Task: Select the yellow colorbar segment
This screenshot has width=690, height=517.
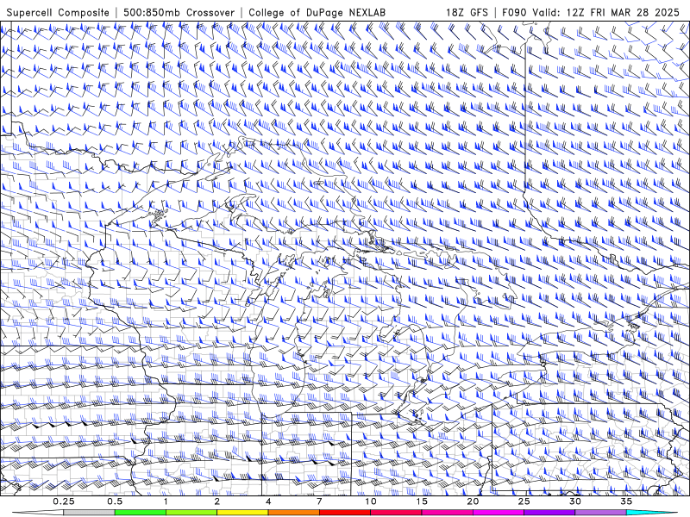Action: (x=242, y=513)
